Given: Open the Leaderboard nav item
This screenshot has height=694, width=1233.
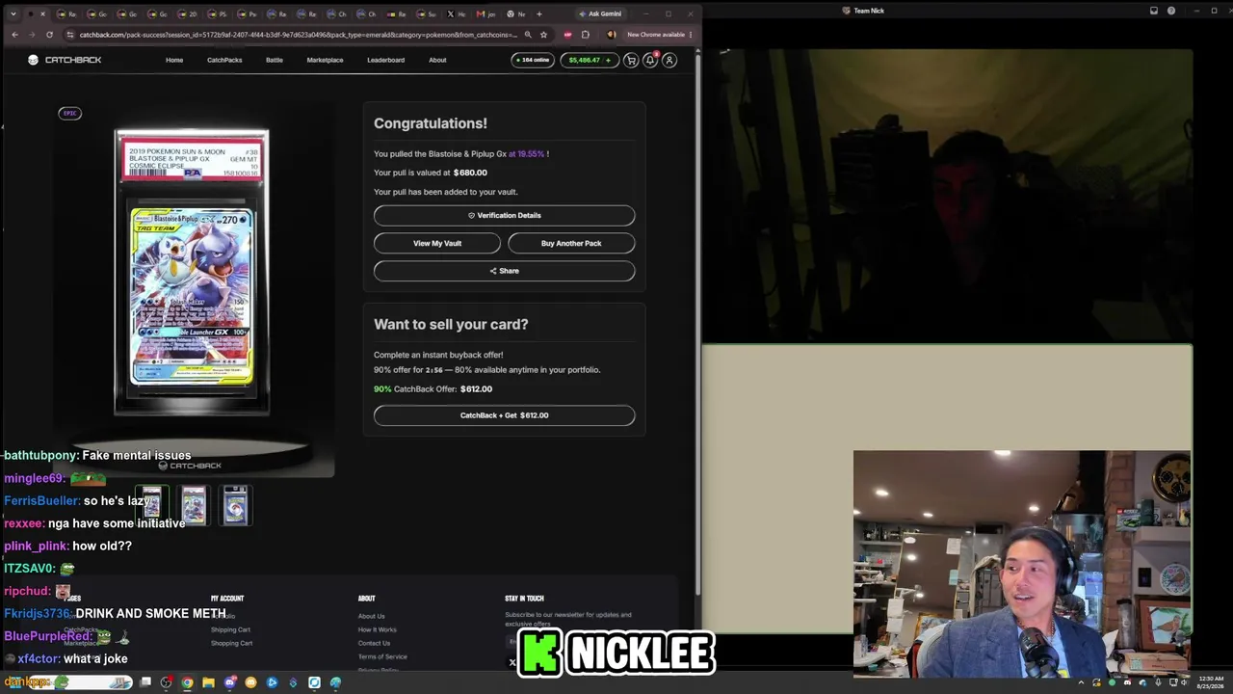Looking at the screenshot, I should pos(385,60).
